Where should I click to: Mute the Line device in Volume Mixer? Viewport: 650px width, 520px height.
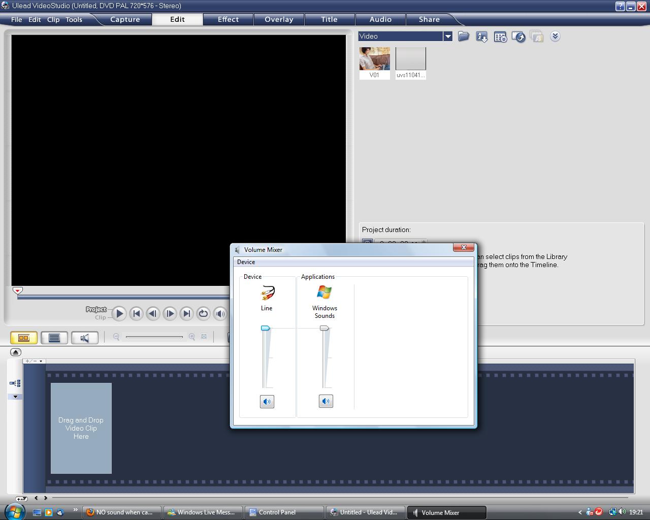[267, 402]
